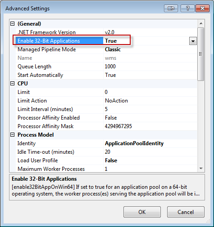Click the scrollbar up arrow

pos(201,23)
